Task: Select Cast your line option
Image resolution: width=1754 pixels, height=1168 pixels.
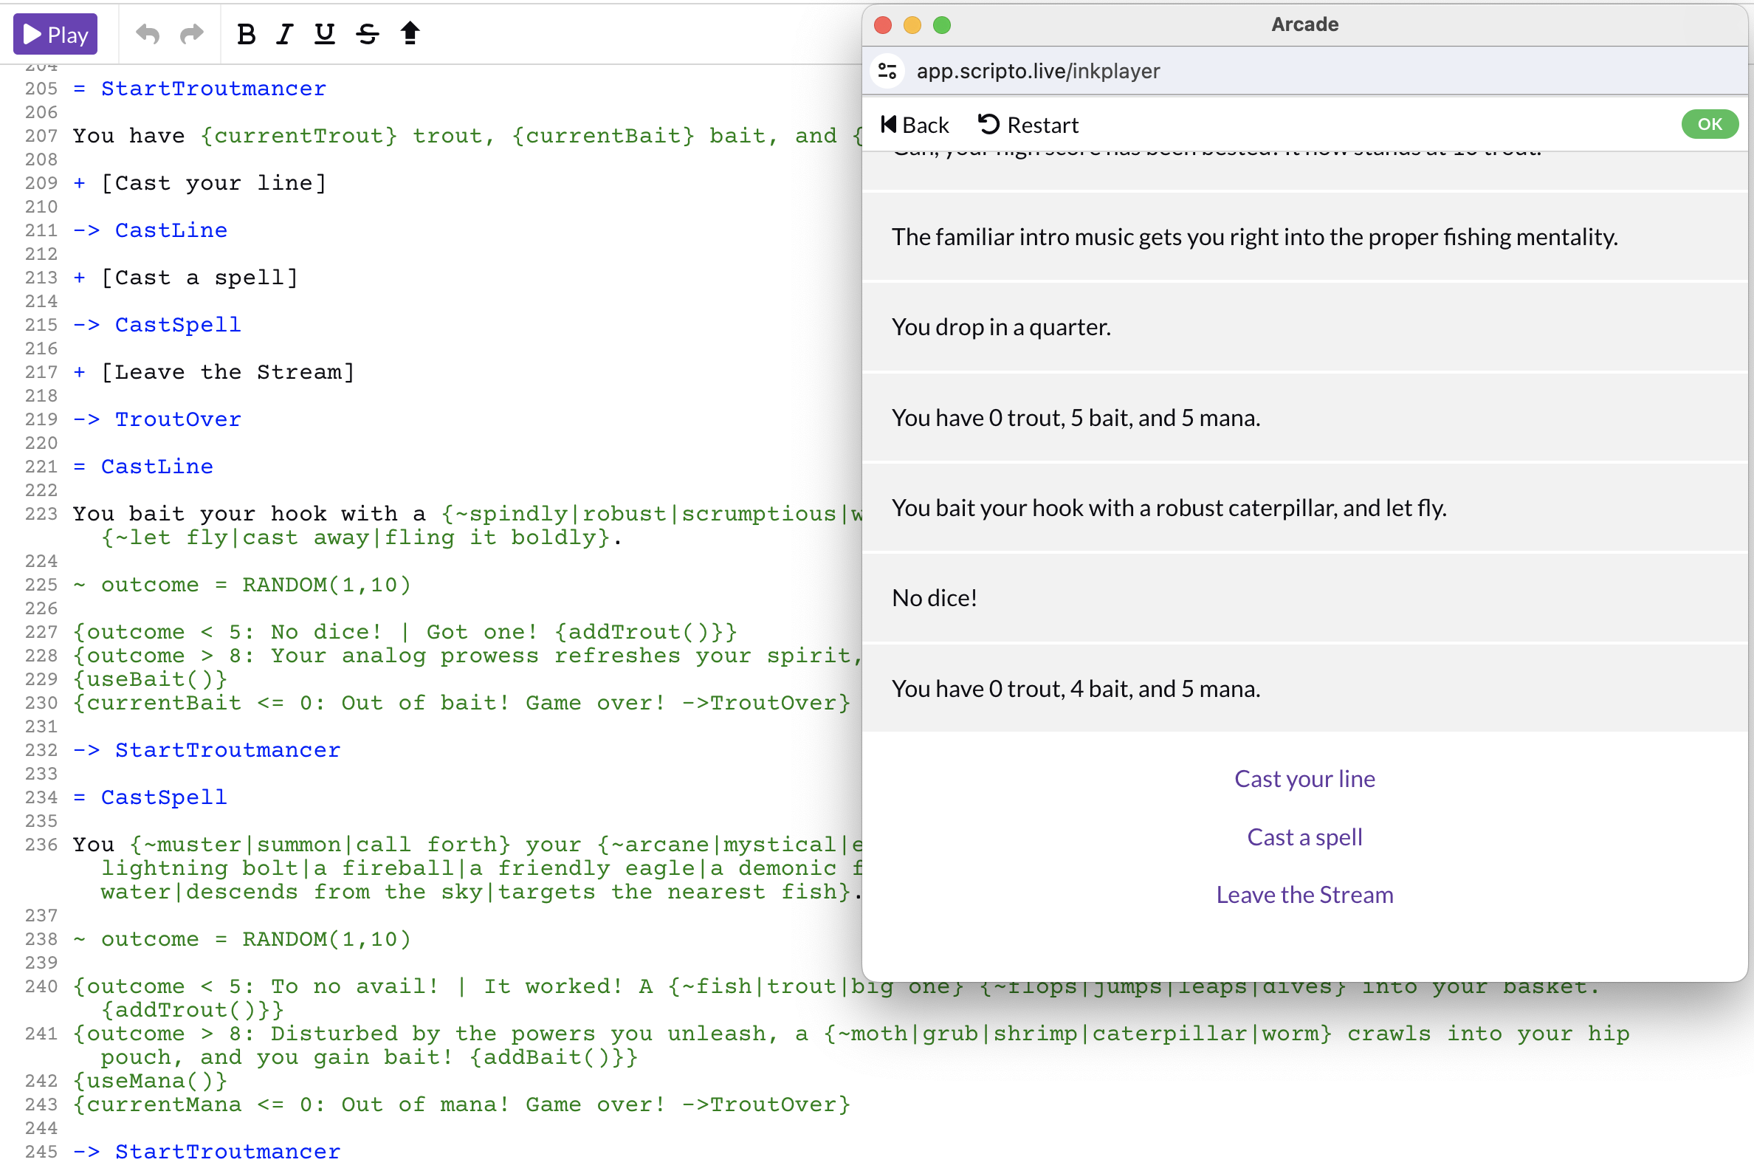Action: pyautogui.click(x=1304, y=777)
